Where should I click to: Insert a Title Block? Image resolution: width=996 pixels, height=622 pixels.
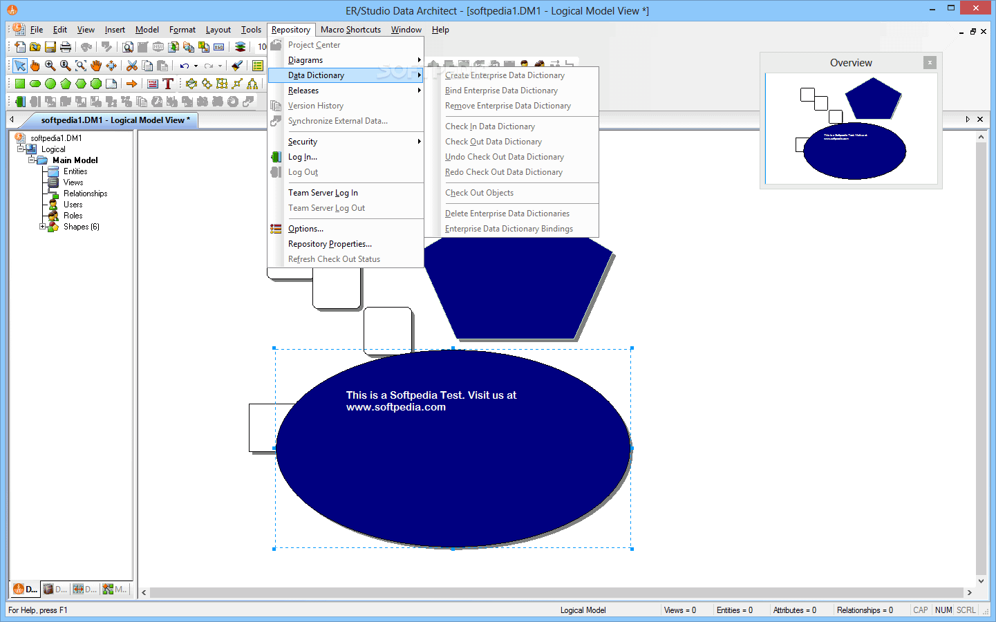tap(153, 84)
